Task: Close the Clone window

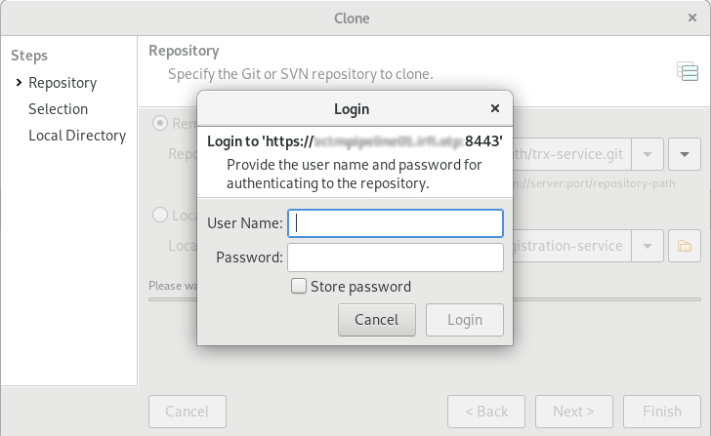Action: point(691,18)
